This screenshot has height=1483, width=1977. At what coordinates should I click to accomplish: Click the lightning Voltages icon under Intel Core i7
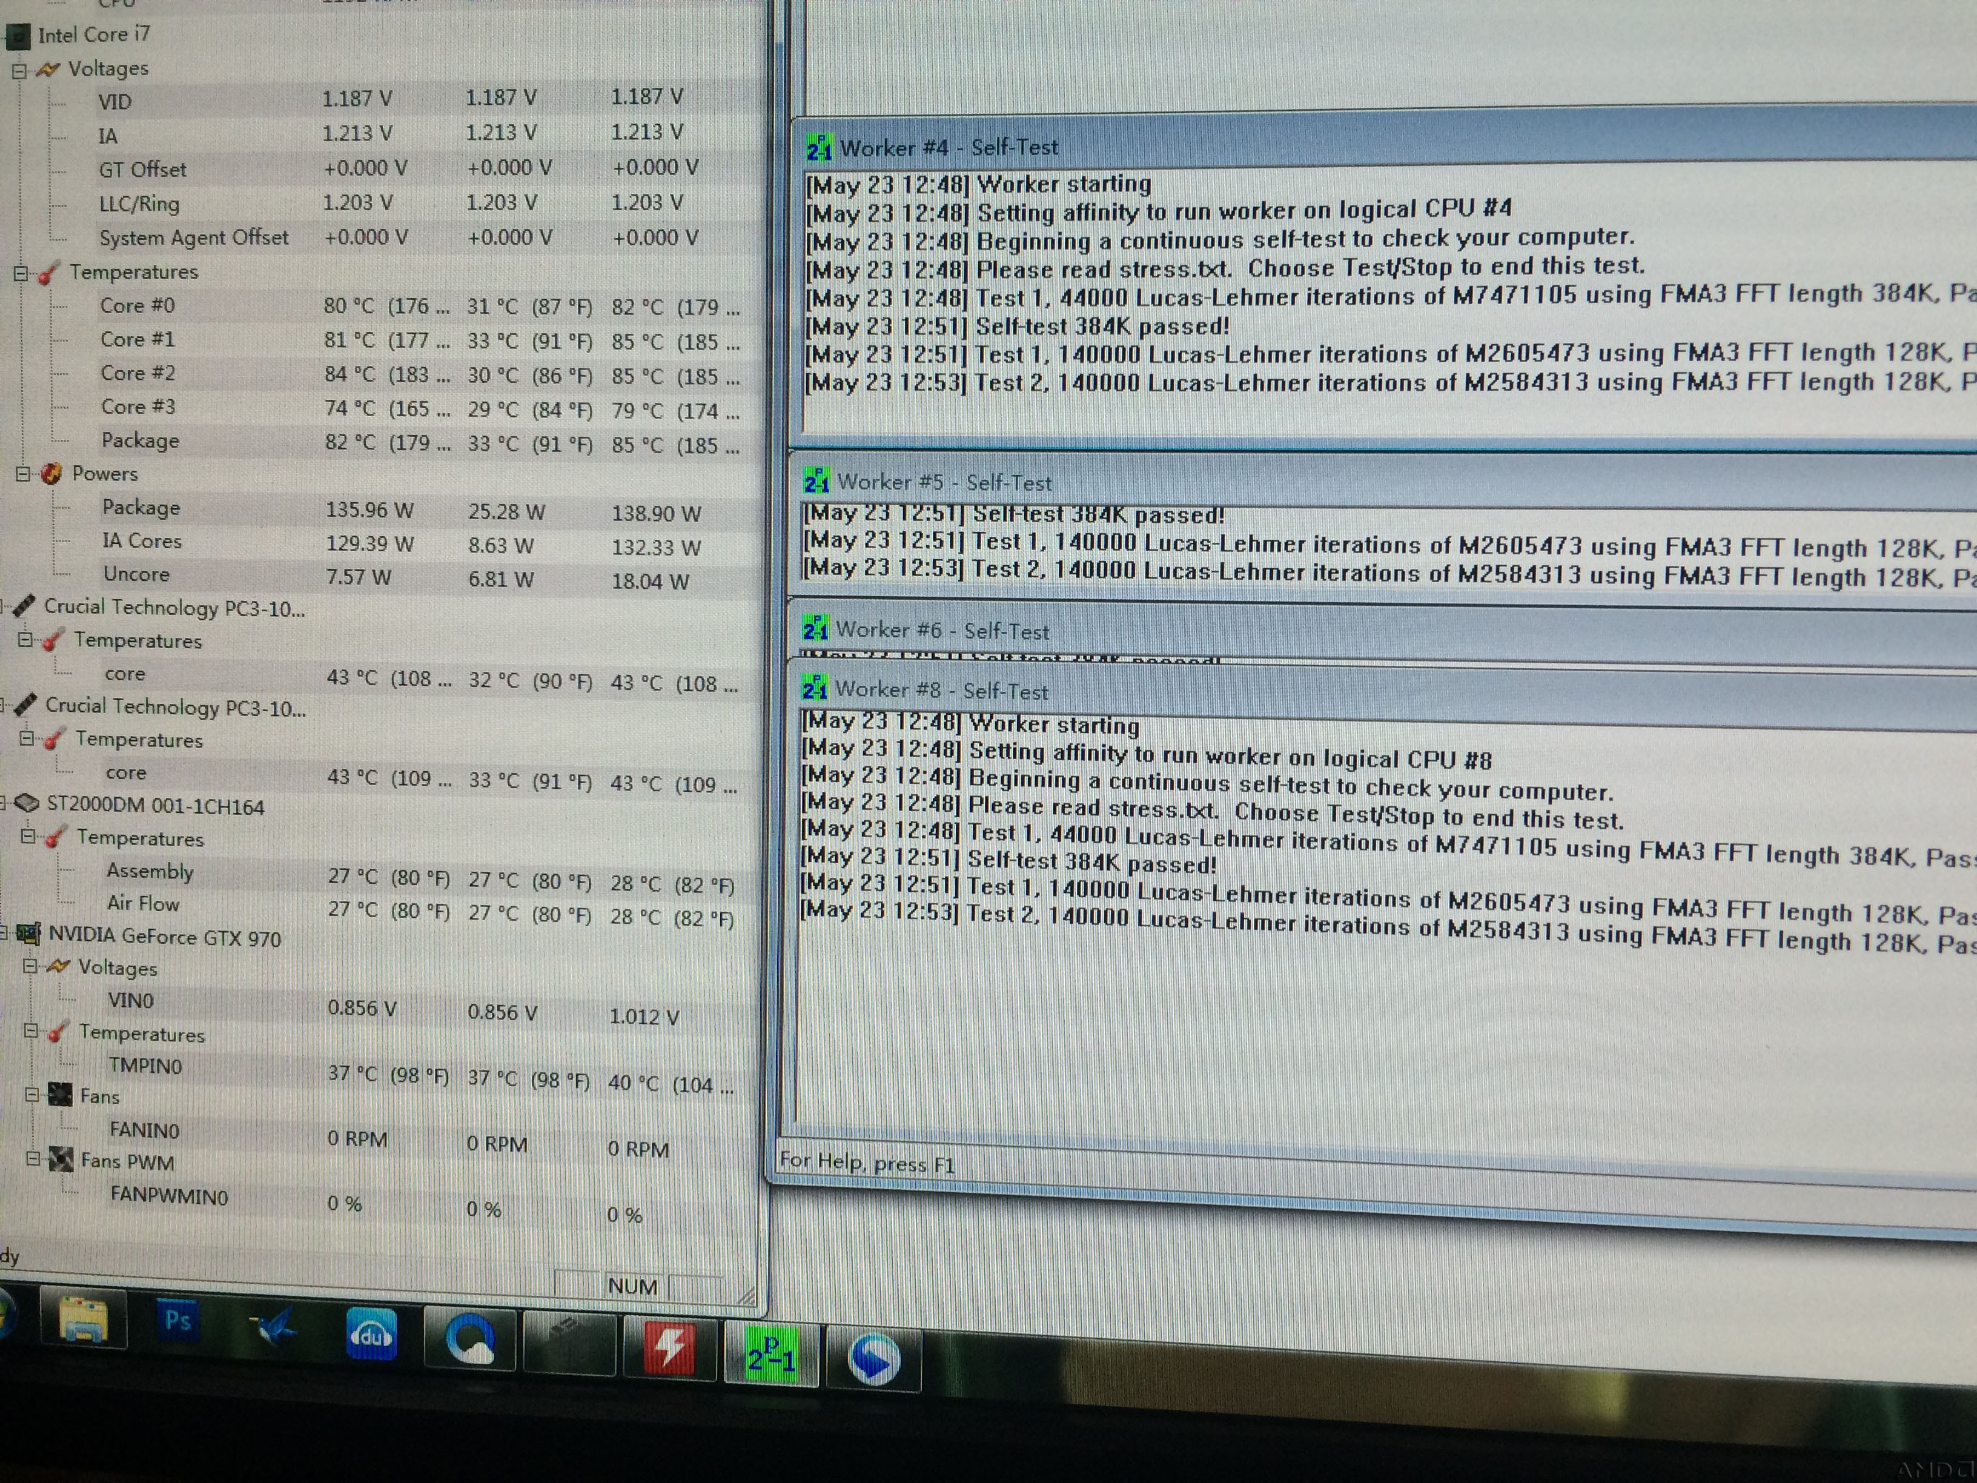point(48,69)
